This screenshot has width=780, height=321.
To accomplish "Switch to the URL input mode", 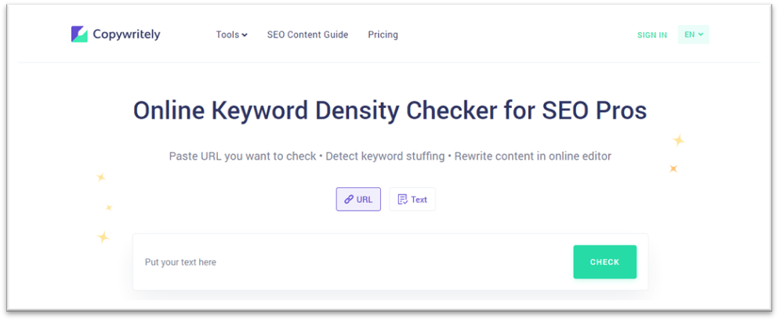I will pos(358,200).
